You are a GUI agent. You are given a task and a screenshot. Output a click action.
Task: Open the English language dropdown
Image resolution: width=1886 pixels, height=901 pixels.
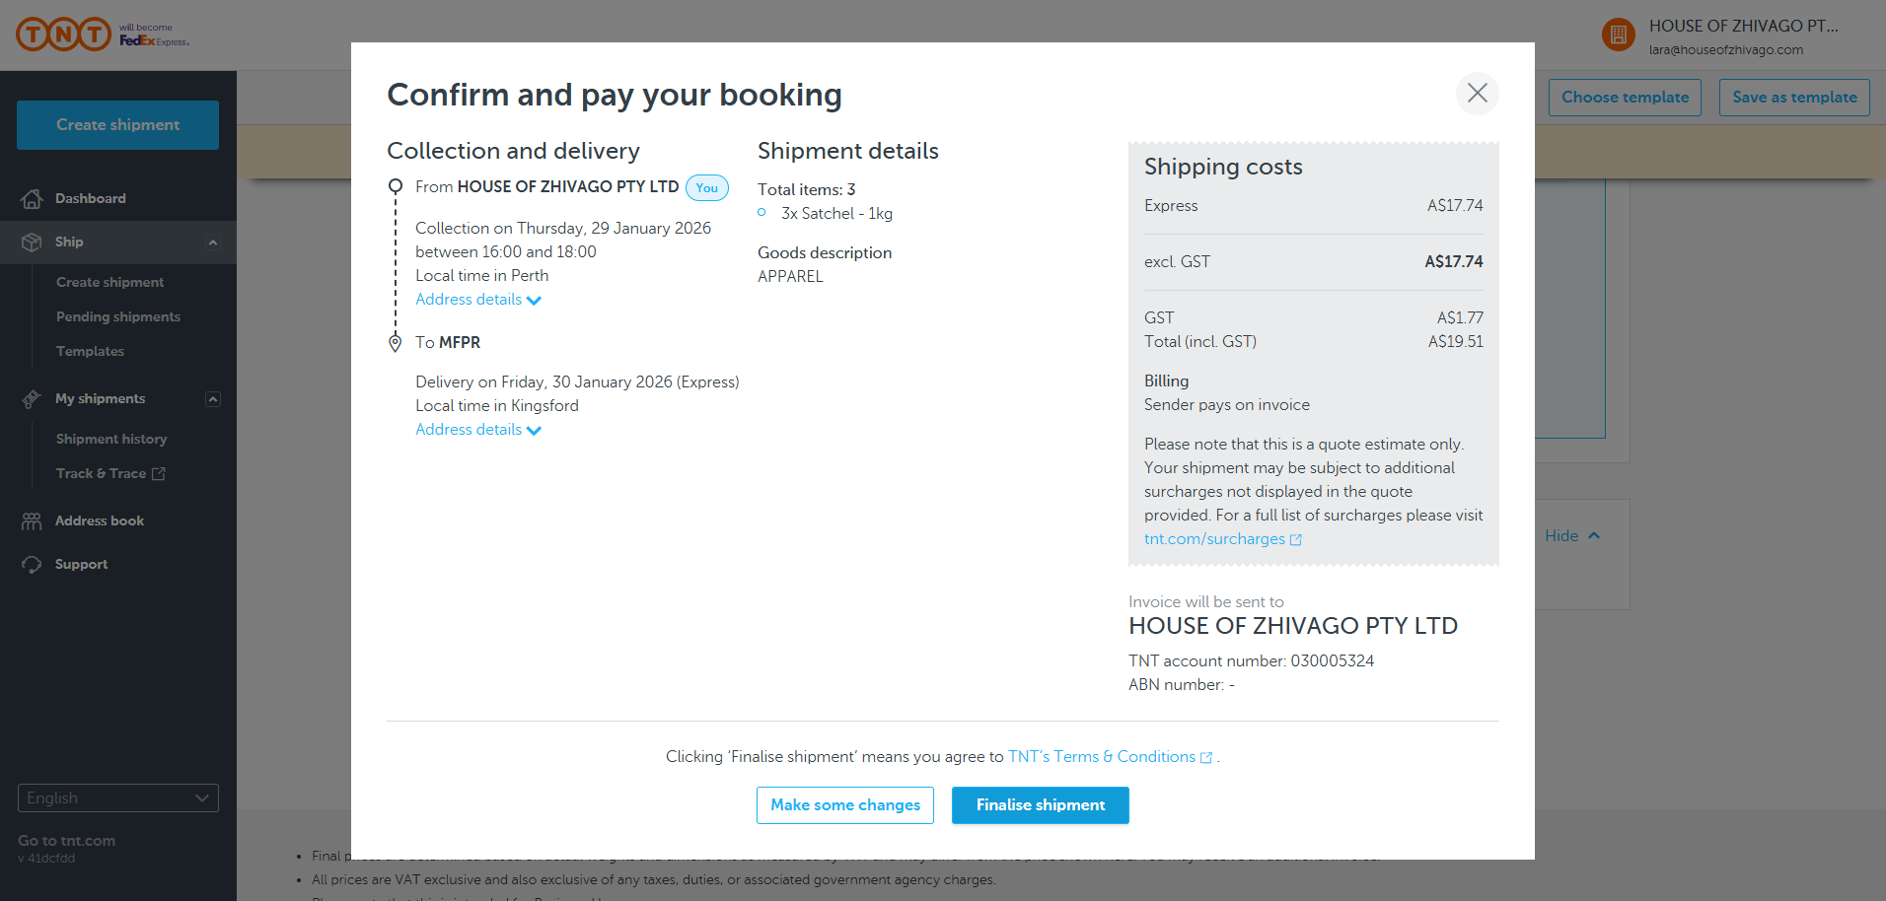[118, 797]
